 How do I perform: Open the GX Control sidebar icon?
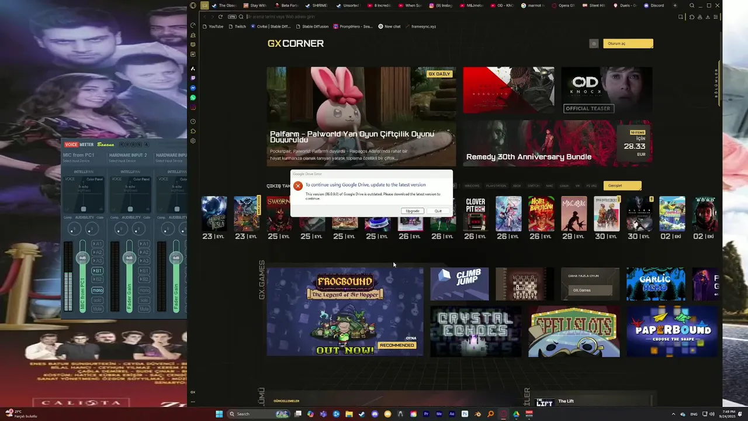click(x=193, y=25)
